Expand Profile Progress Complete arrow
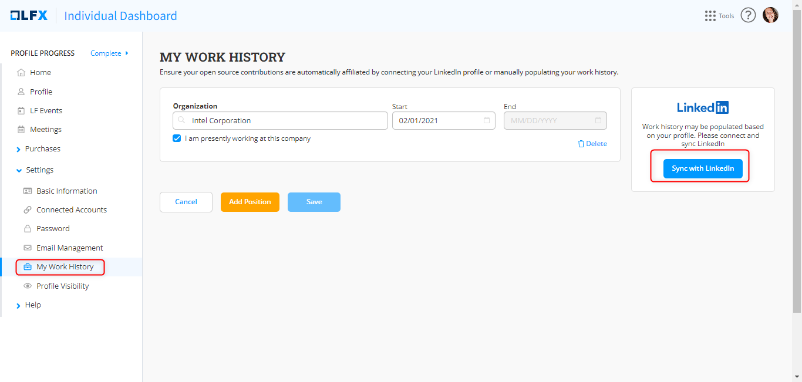Viewport: 802px width, 382px height. (x=127, y=53)
